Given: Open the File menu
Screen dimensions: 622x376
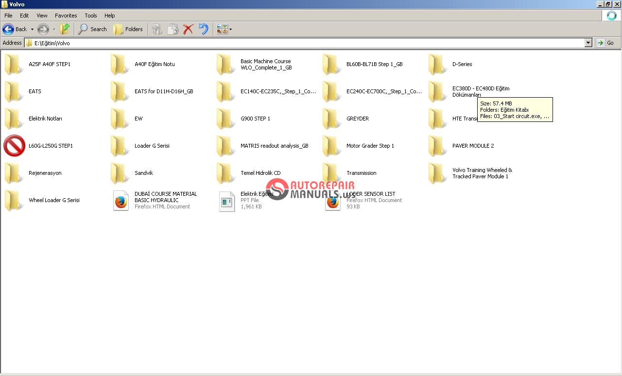Looking at the screenshot, I should pos(8,16).
